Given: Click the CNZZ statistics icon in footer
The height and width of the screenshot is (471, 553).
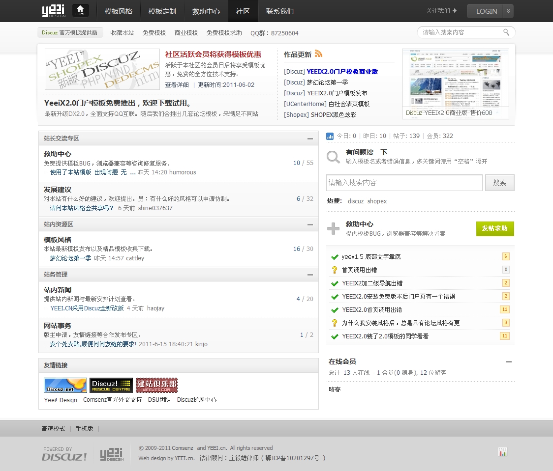Looking at the screenshot, I should click(502, 452).
